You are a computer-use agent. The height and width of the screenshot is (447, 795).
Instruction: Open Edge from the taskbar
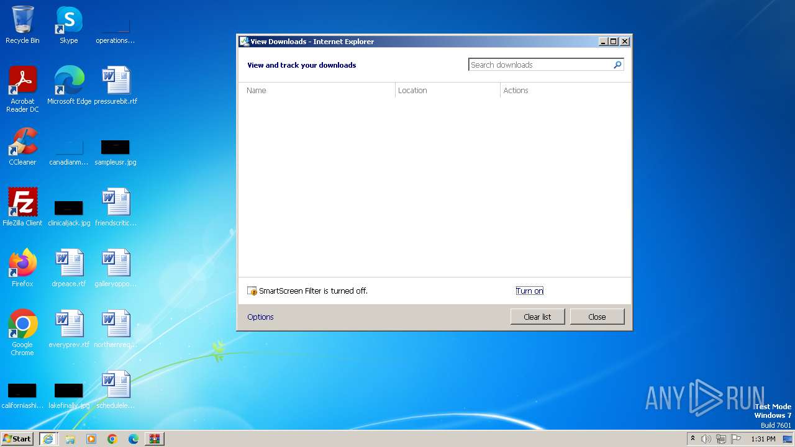click(x=134, y=439)
